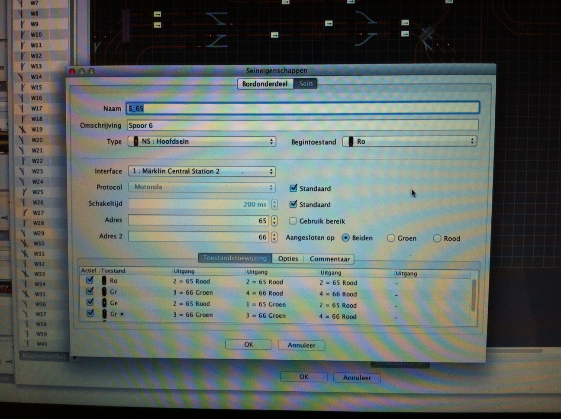Select the W10 turnout icon in list
Image resolution: width=561 pixels, height=419 pixels.
click(x=22, y=35)
